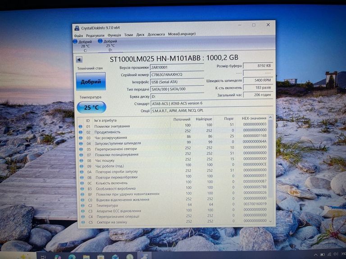This screenshot has height=259, width=346.
Task: Click the status icon of Особливості виробника row
Action: click(x=82, y=189)
